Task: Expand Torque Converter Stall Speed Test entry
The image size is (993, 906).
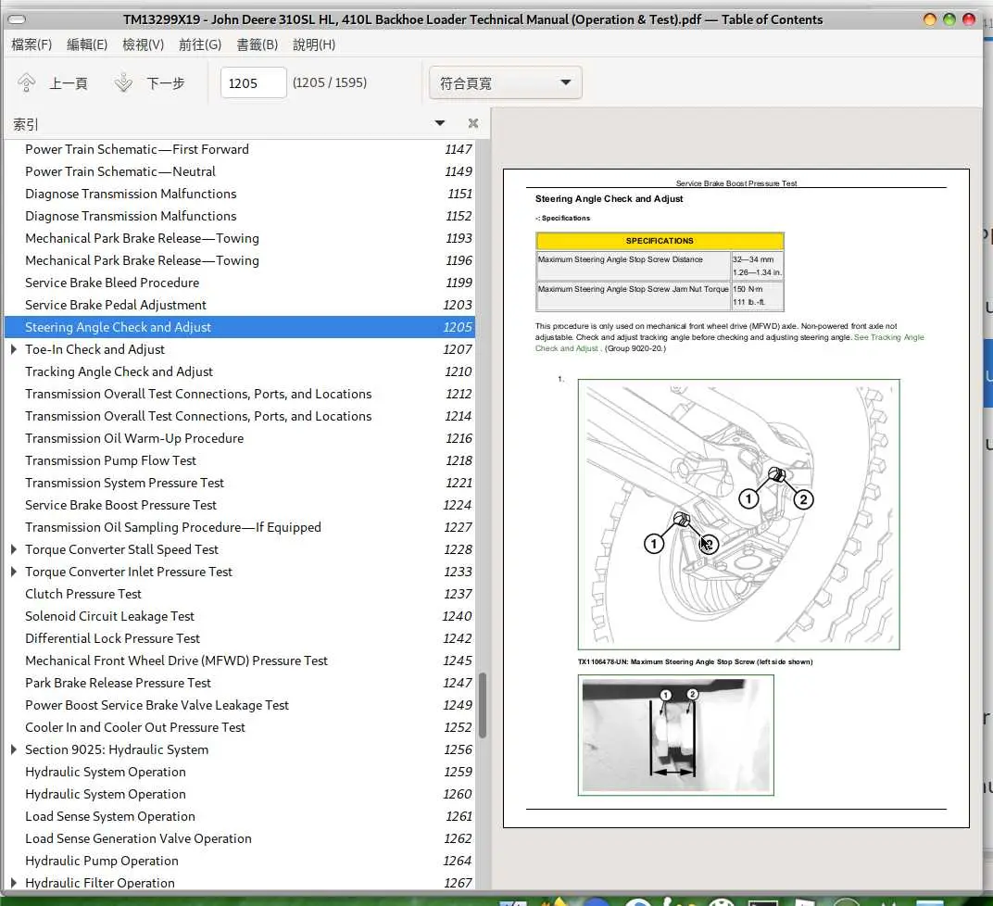Action: (13, 549)
